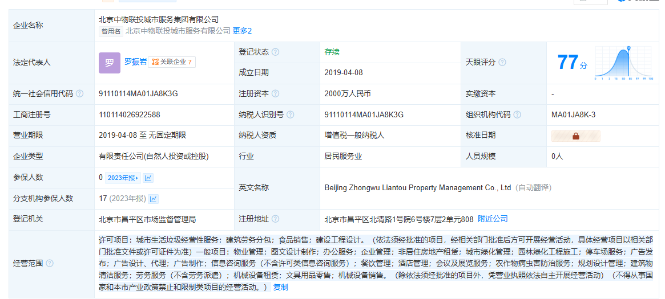The width and height of the screenshot is (665, 299).
Task: Open help icon next to 注册地址
Action: click(275, 219)
